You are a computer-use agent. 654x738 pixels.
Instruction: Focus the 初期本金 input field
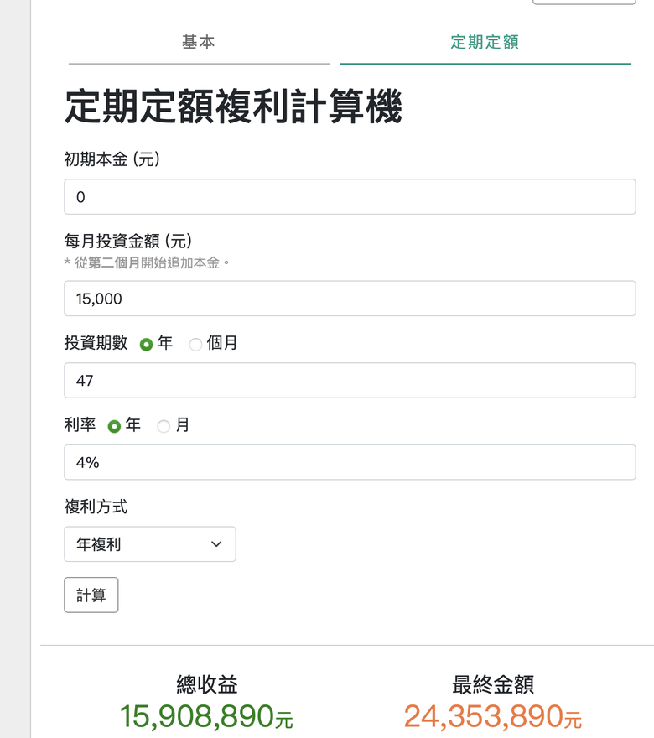[350, 197]
